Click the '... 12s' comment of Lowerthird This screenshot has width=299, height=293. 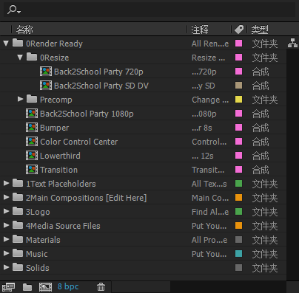tap(203, 156)
